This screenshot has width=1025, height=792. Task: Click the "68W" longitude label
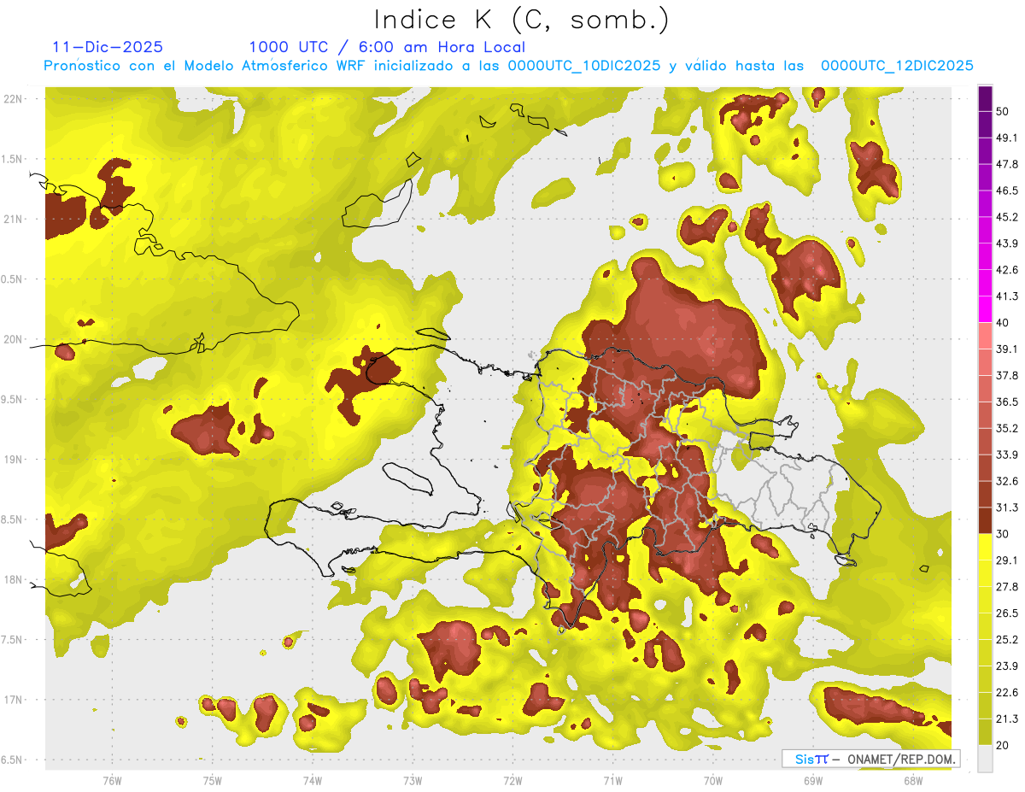[913, 781]
